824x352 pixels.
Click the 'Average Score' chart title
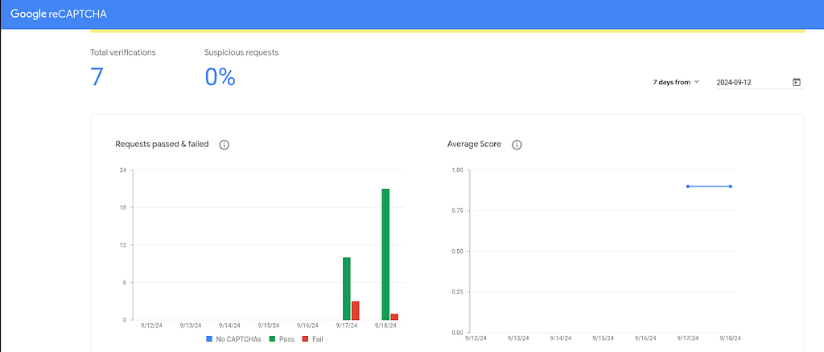click(474, 145)
